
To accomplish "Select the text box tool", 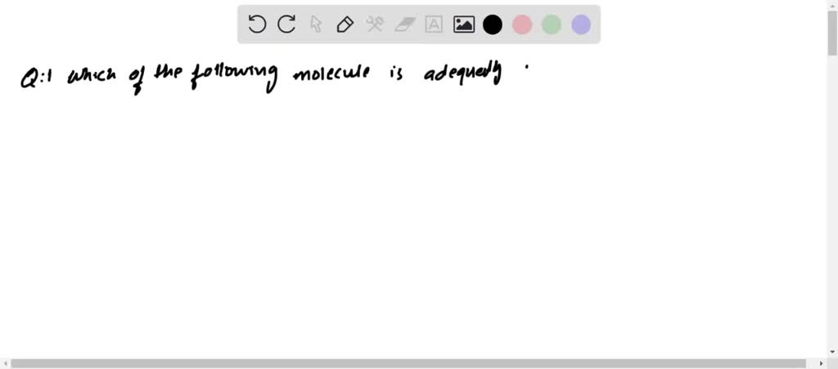I will (x=434, y=24).
